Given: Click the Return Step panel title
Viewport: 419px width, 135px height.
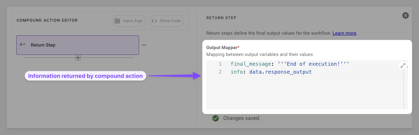Looking at the screenshot, I should (x=221, y=18).
